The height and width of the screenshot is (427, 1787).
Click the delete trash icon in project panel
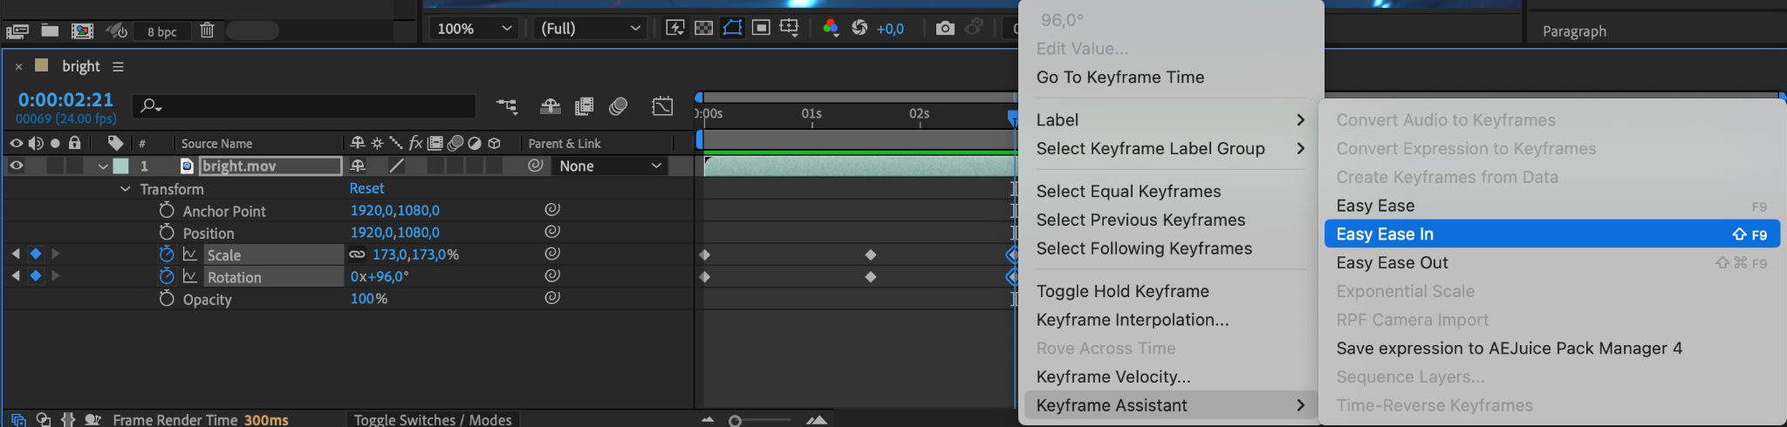(x=207, y=30)
